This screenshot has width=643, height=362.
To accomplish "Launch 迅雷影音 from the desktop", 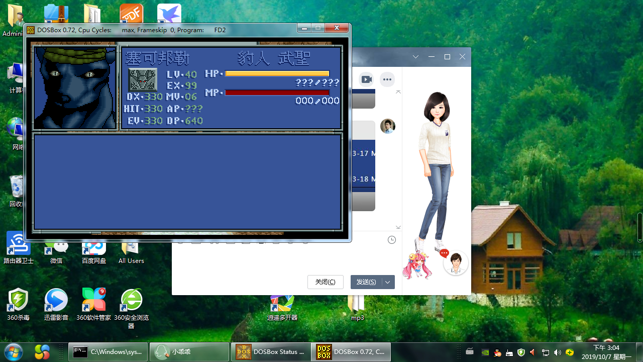I will pyautogui.click(x=56, y=305).
